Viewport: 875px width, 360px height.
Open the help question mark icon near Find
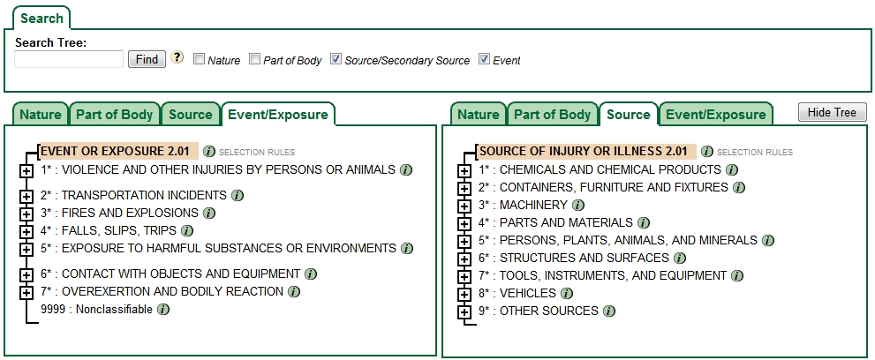point(177,59)
